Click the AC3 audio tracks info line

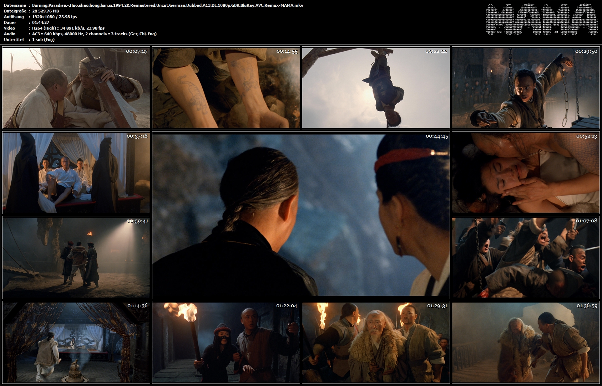94,34
